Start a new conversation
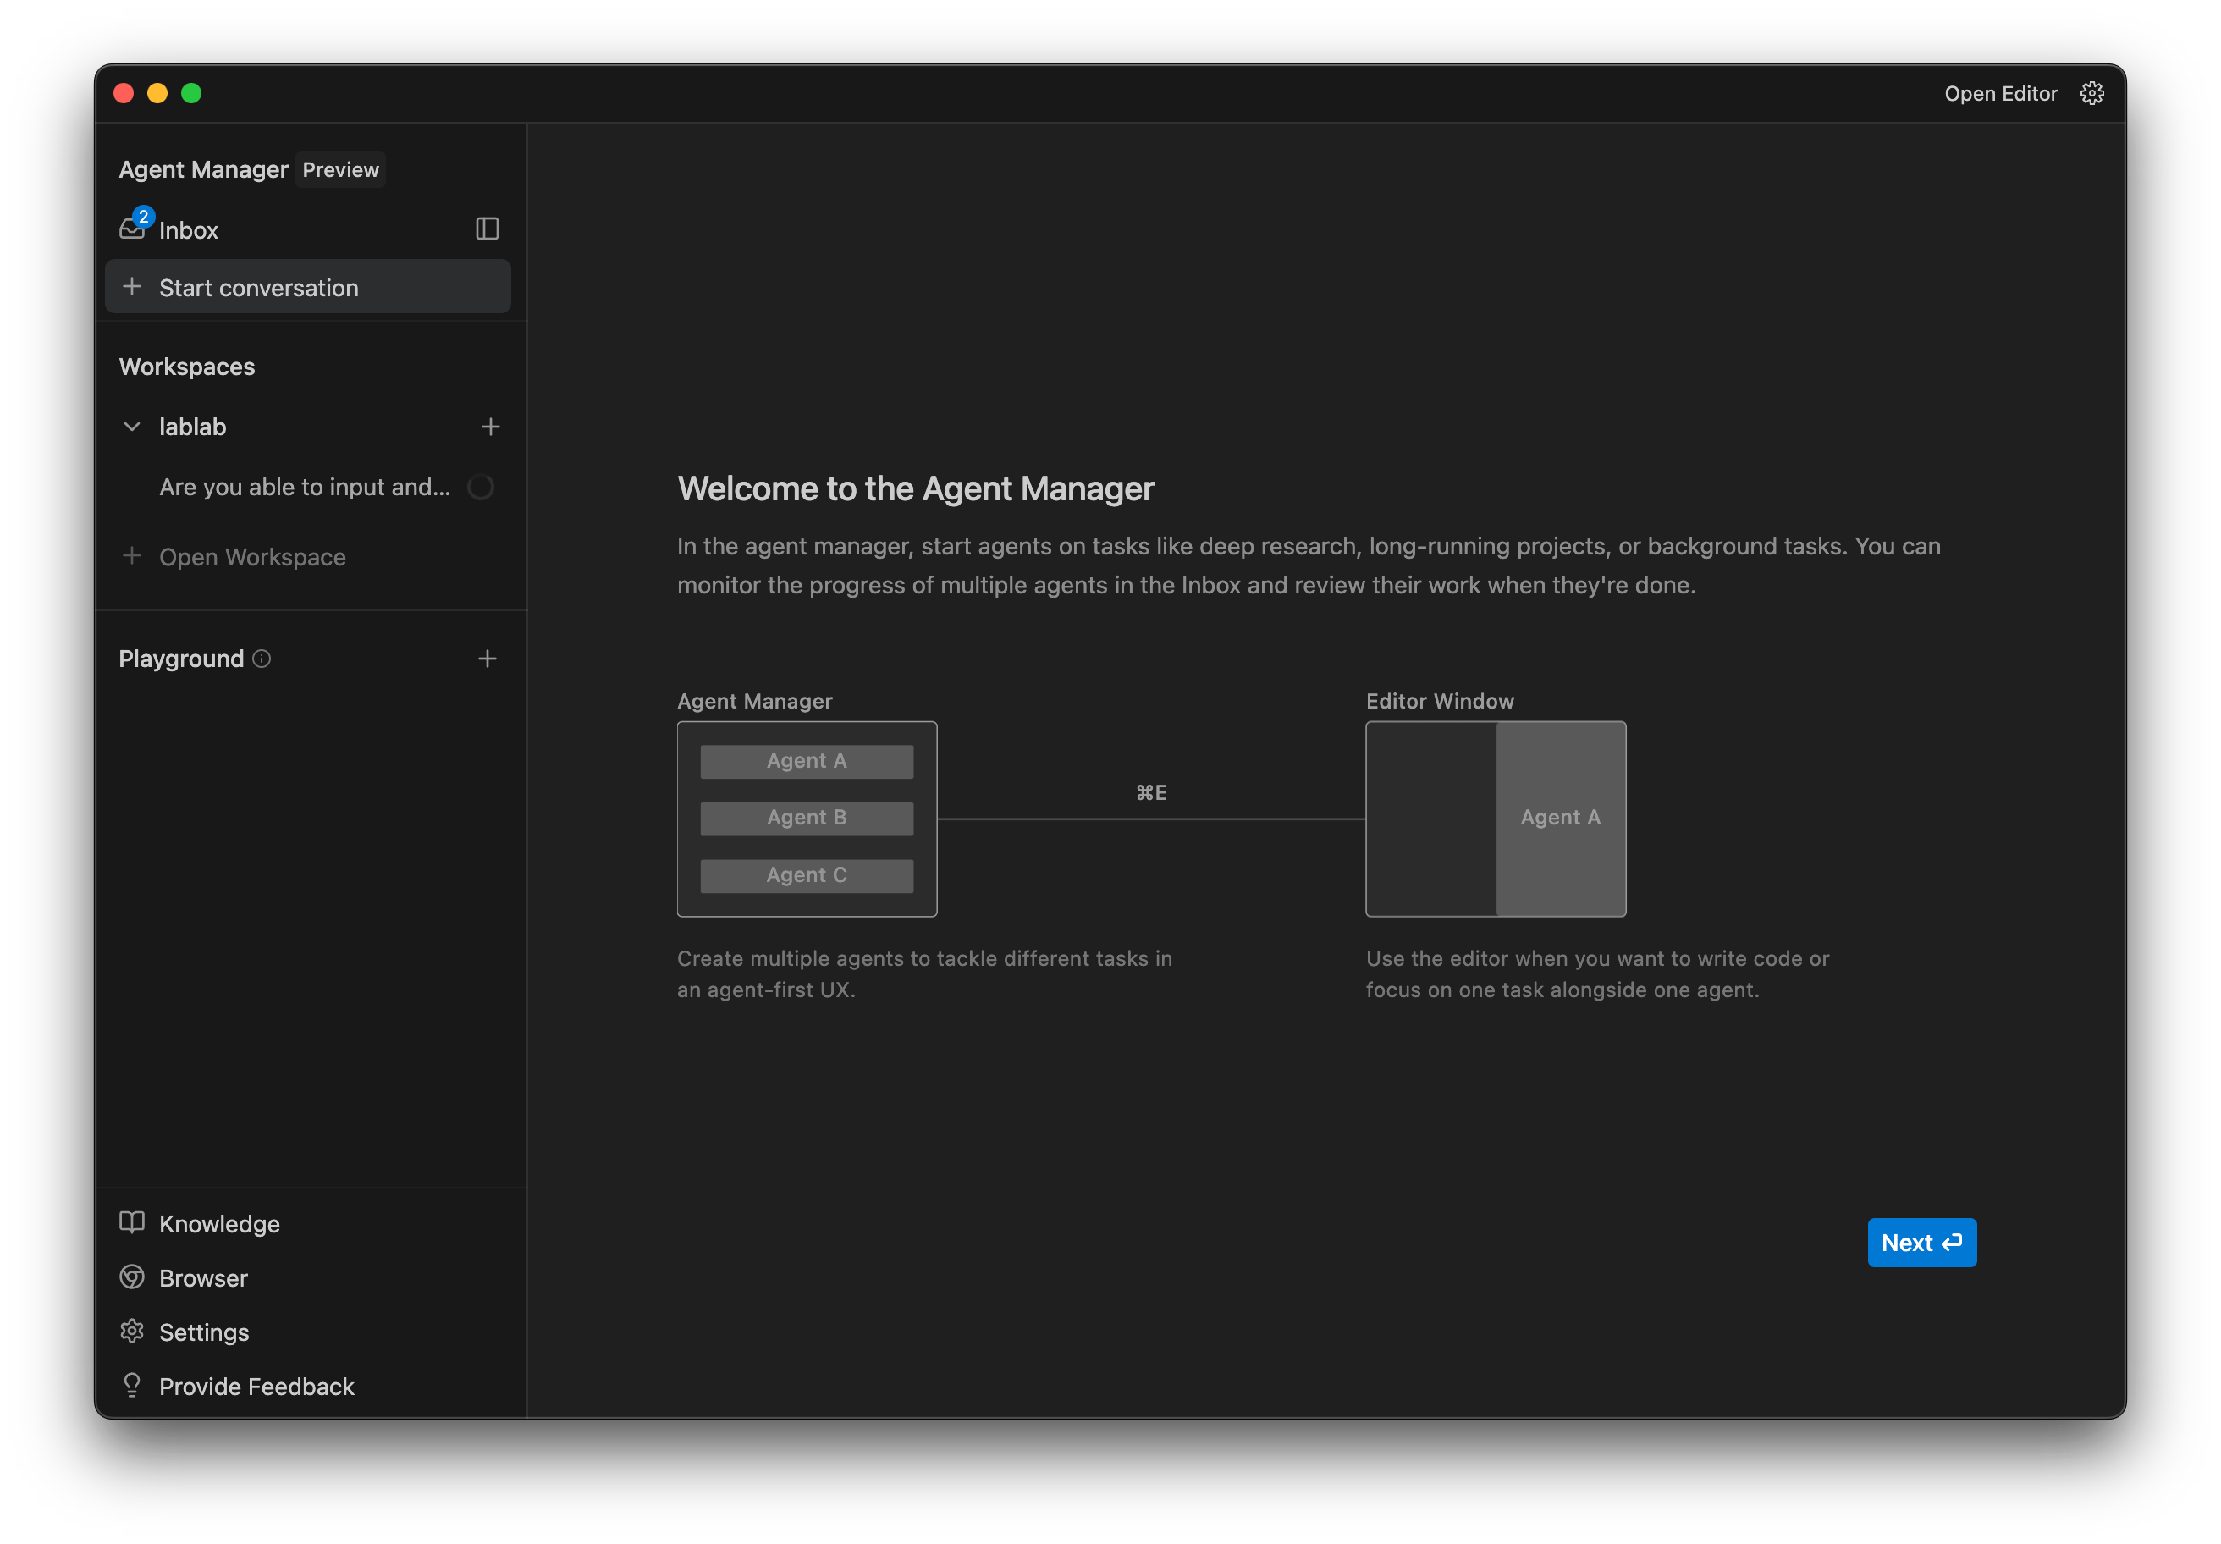Screen dimensions: 2221x1544 pyautogui.click(x=258, y=286)
